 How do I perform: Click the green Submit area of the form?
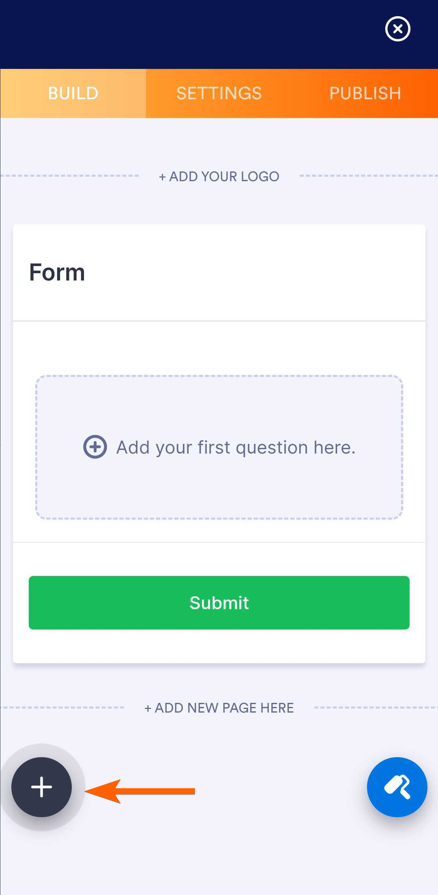[219, 603]
